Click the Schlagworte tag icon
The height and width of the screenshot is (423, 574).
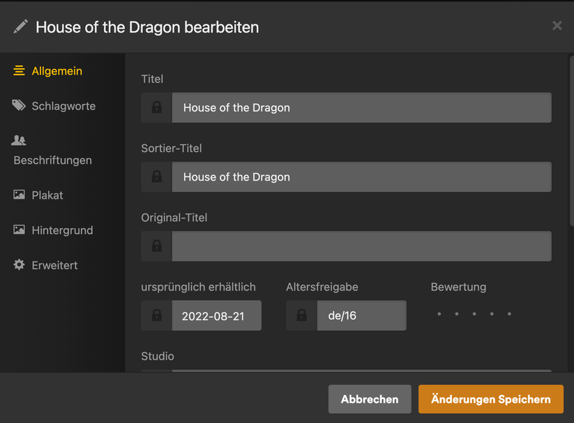pyautogui.click(x=19, y=106)
